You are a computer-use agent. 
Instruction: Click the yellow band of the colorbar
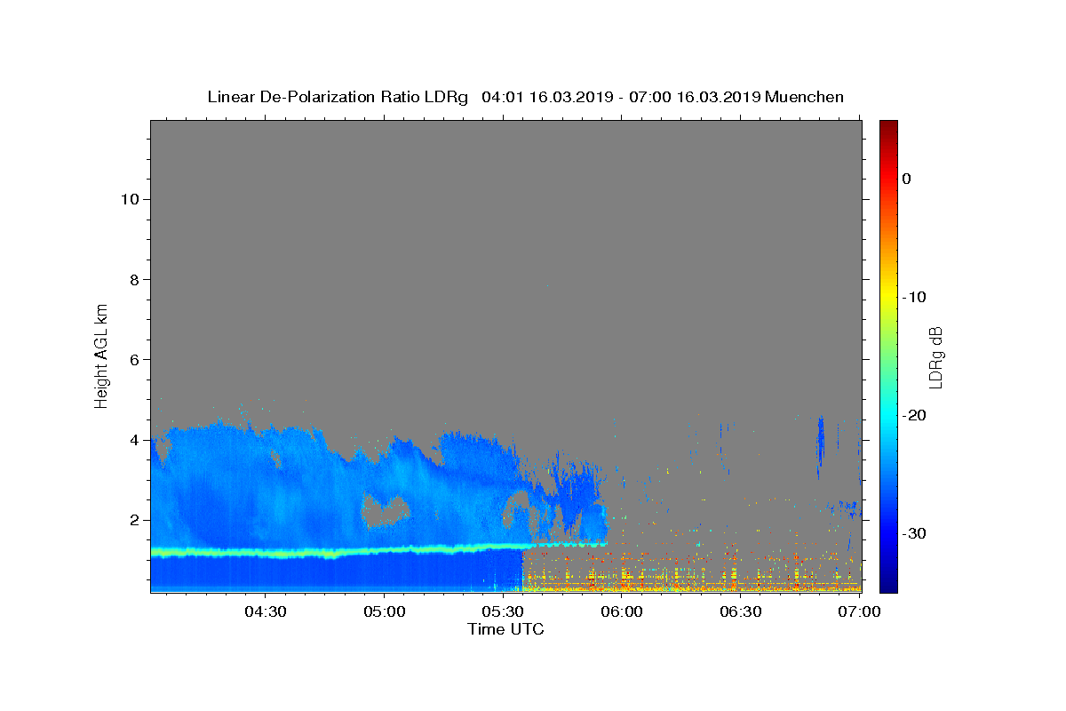[x=888, y=297]
